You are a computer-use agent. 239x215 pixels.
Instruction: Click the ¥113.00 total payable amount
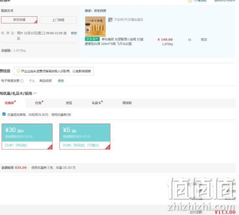click(x=225, y=212)
